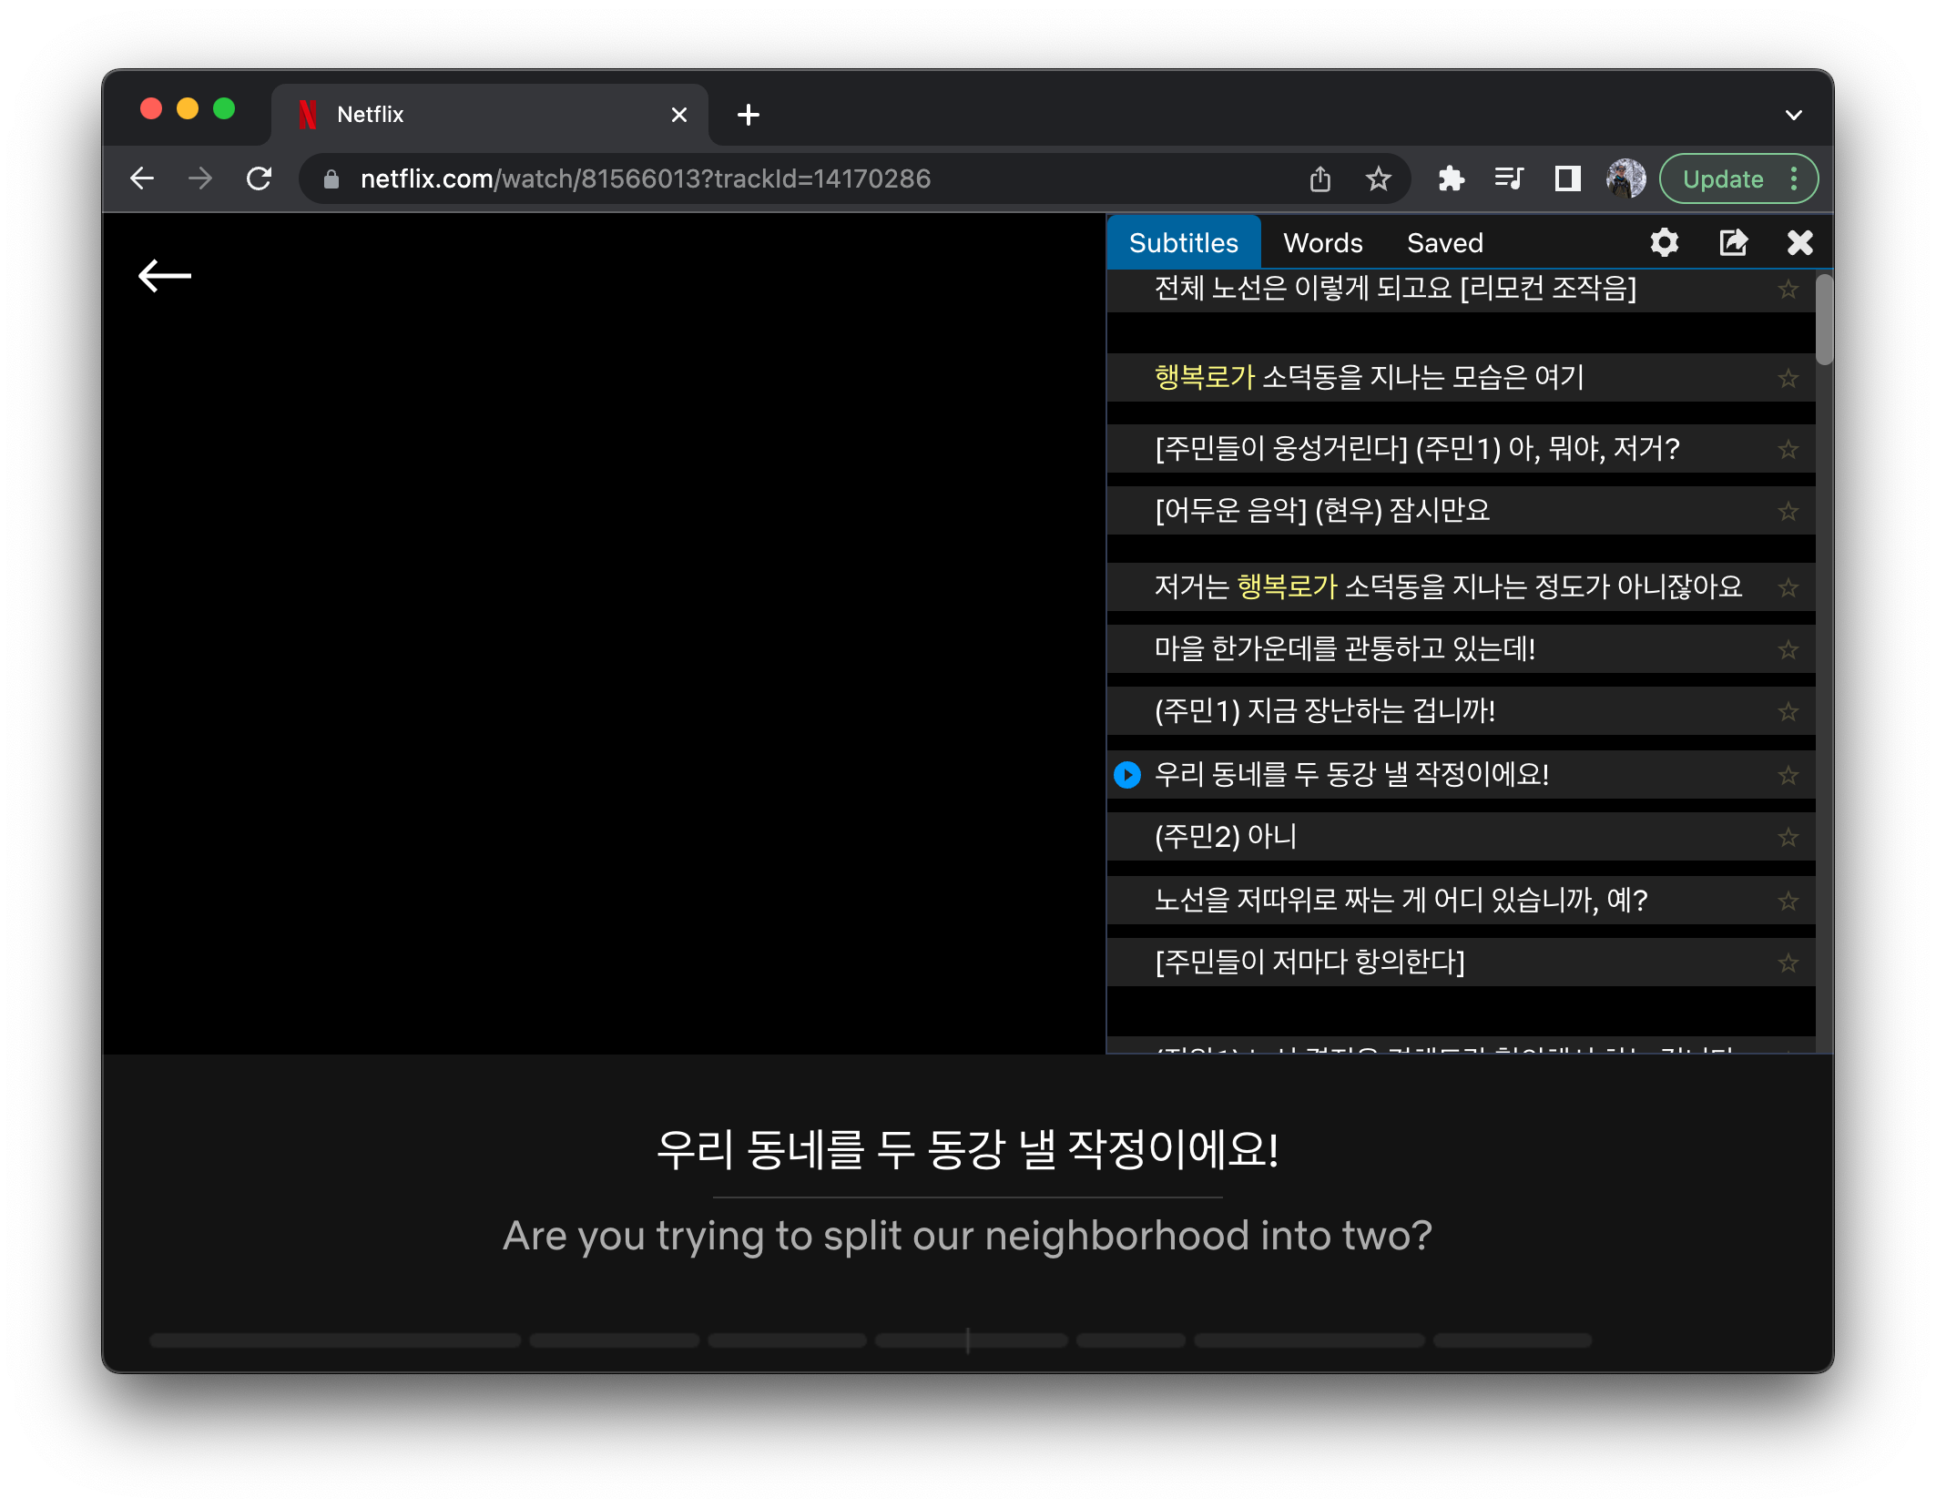The image size is (1936, 1508).
Task: Toggle the Chrome side panel icon
Action: pyautogui.click(x=1567, y=178)
